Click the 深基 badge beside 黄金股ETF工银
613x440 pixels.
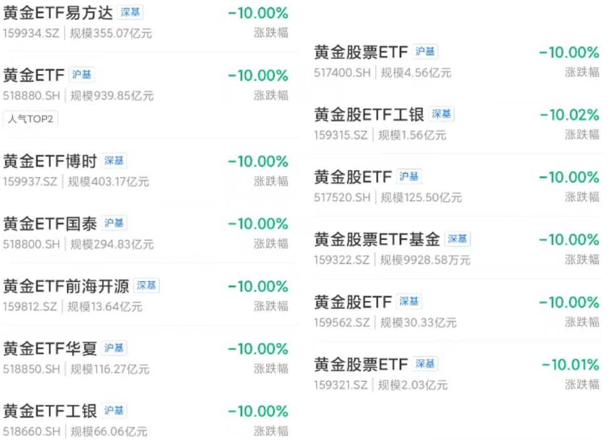[441, 114]
